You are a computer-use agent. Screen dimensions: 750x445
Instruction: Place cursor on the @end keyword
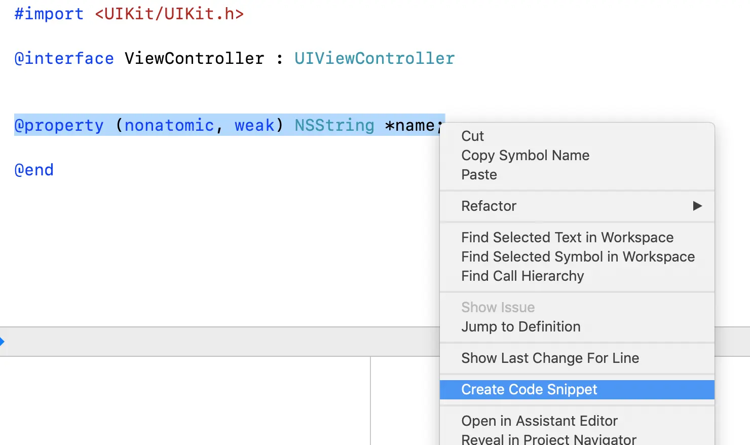coord(34,170)
